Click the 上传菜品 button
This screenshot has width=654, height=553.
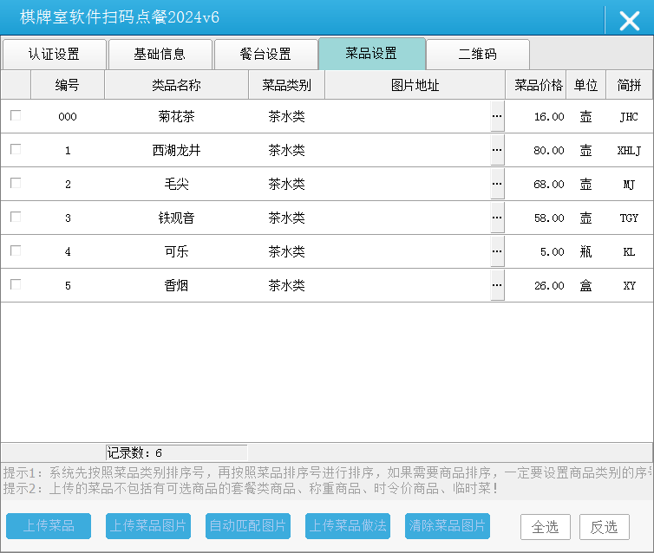tap(49, 525)
